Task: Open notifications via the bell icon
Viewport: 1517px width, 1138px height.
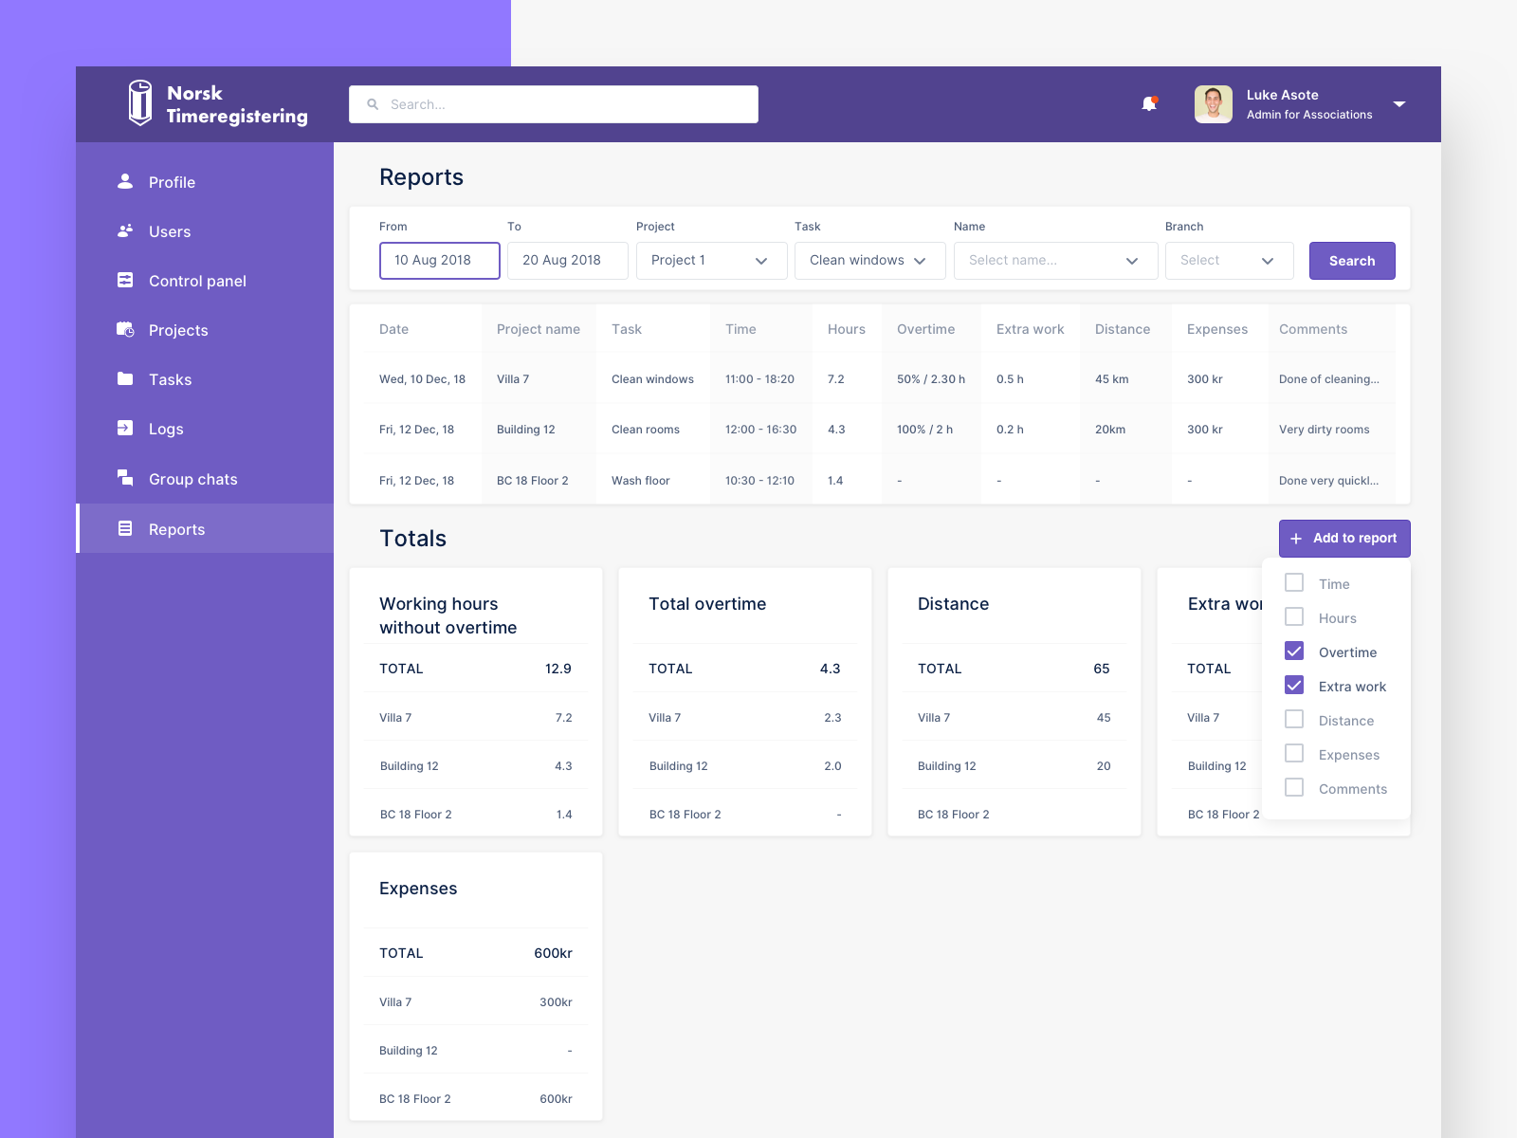Action: (1149, 104)
